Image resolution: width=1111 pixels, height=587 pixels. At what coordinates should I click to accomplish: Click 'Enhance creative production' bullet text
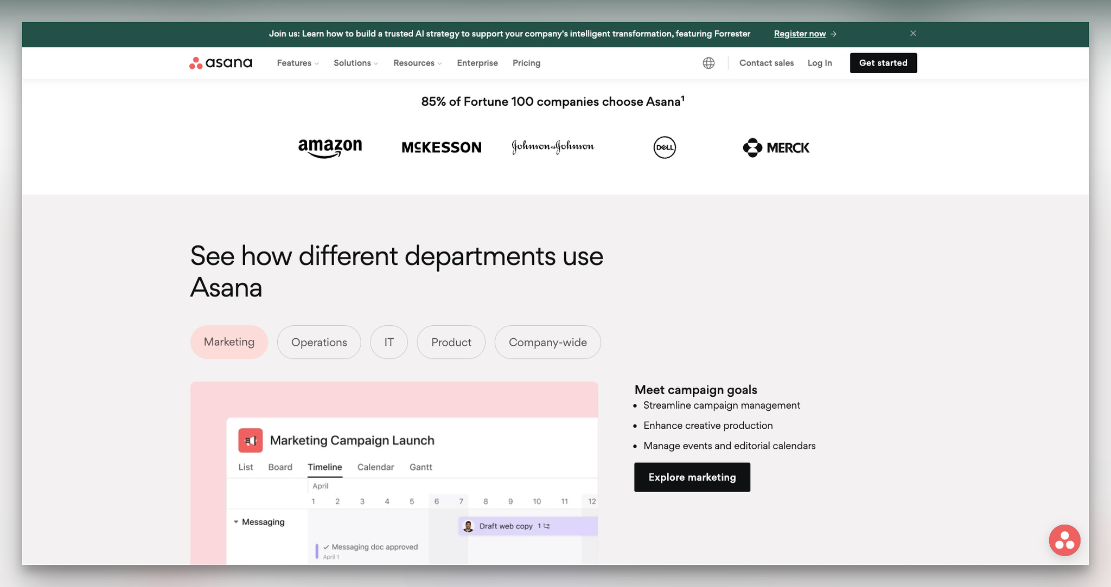tap(708, 425)
